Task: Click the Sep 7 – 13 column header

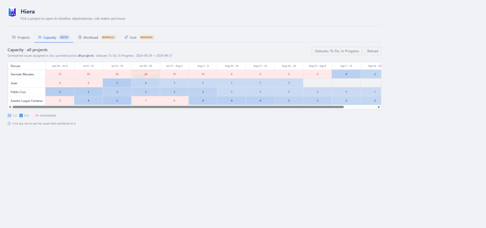Action: click(346, 66)
